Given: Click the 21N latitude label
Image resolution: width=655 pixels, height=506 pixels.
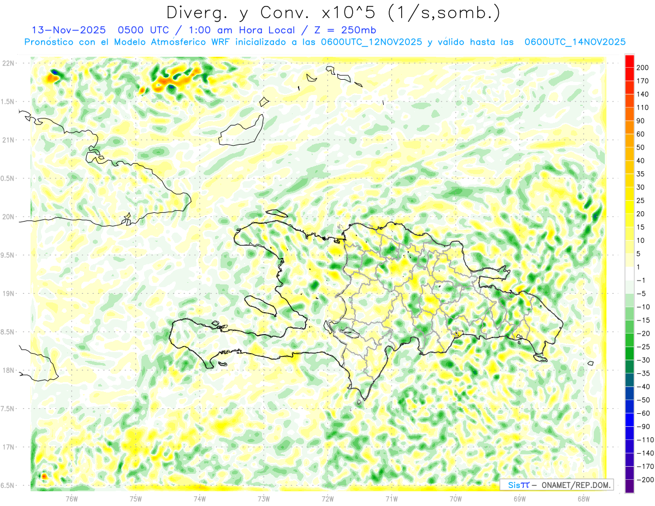Looking at the screenshot, I should pyautogui.click(x=8, y=140).
